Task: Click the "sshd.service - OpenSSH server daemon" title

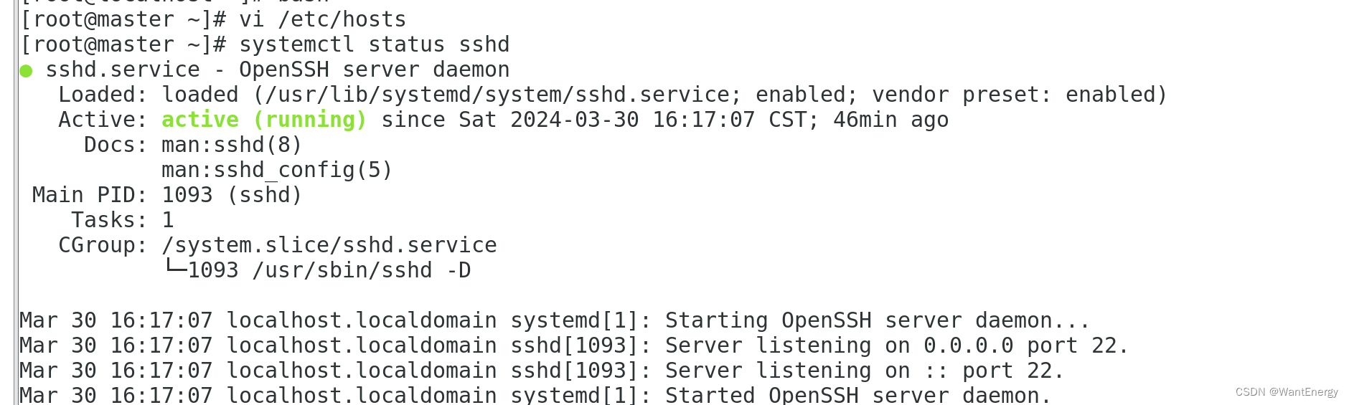Action: click(x=277, y=70)
